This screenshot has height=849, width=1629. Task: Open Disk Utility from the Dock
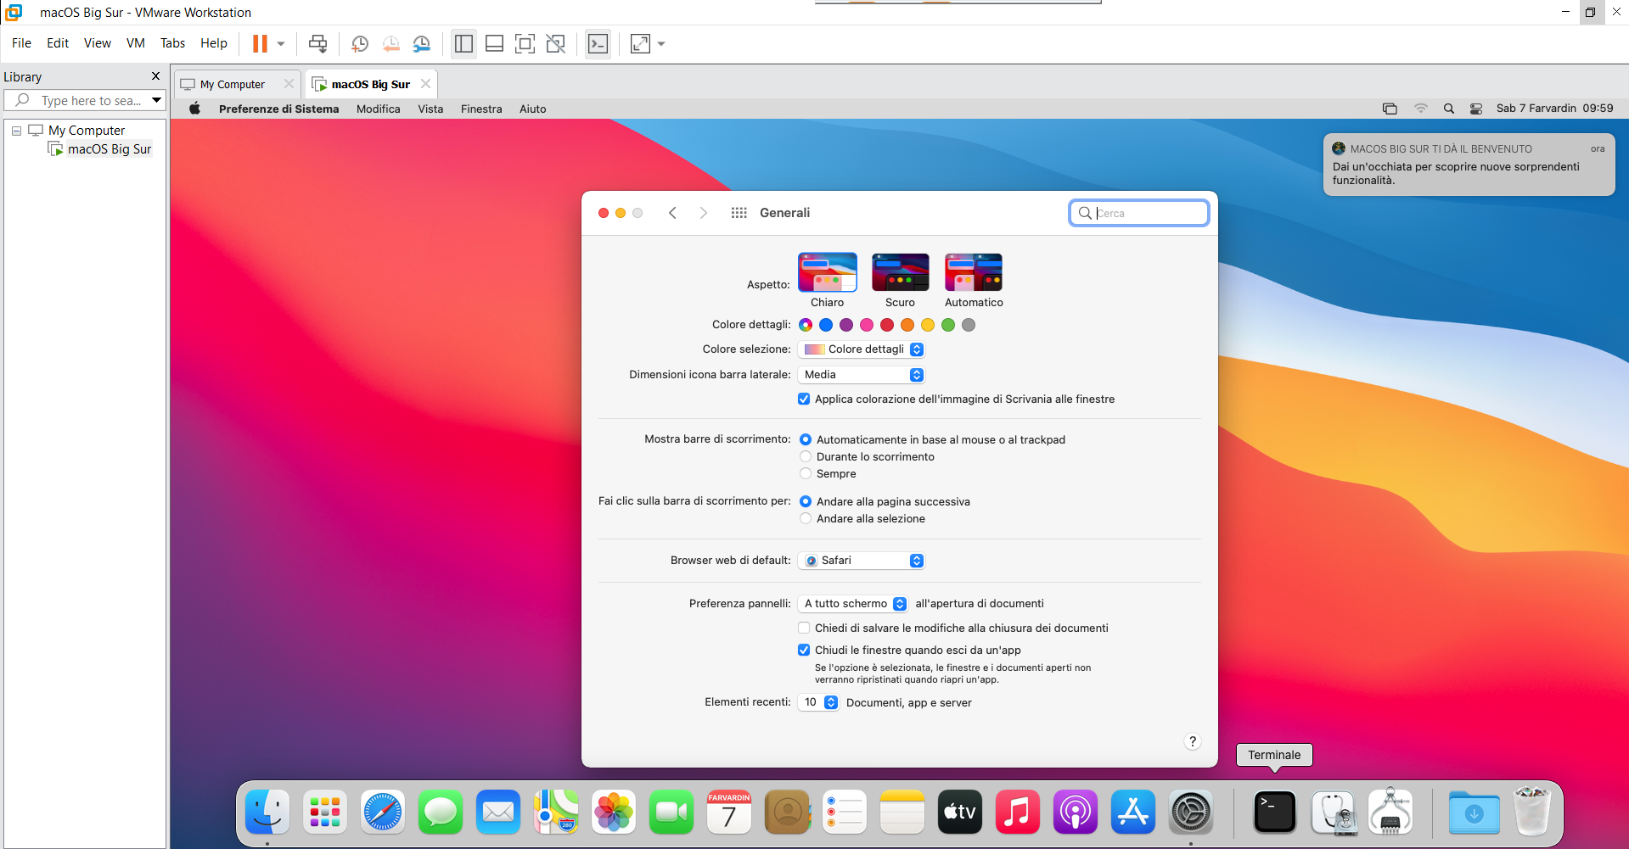(x=1333, y=812)
